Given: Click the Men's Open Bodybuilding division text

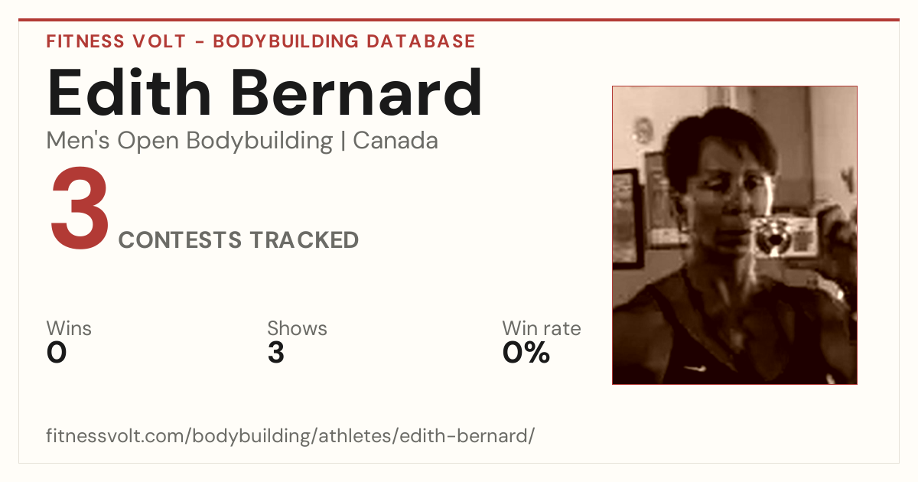Looking at the screenshot, I should (x=190, y=142).
